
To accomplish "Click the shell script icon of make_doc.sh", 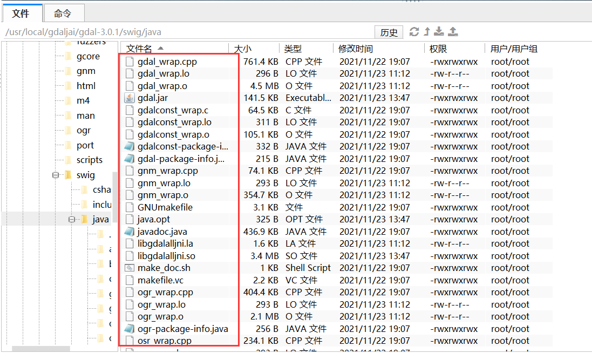I will (129, 268).
